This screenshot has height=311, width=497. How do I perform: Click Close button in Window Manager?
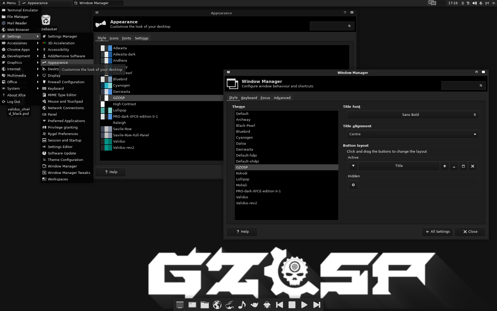point(470,232)
